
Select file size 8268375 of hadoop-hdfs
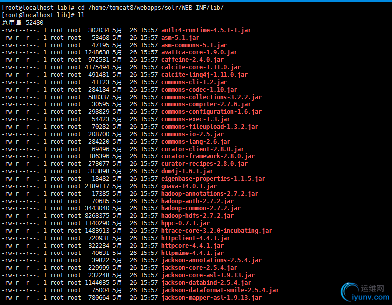coord(97,216)
